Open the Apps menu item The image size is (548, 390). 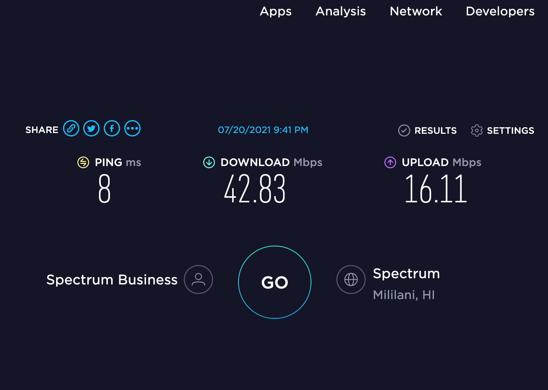pos(275,11)
